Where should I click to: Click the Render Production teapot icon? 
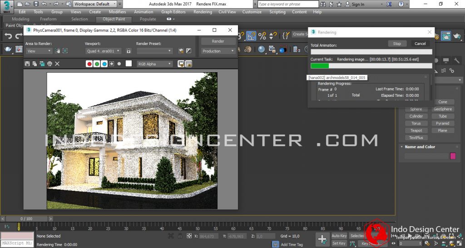(457, 36)
